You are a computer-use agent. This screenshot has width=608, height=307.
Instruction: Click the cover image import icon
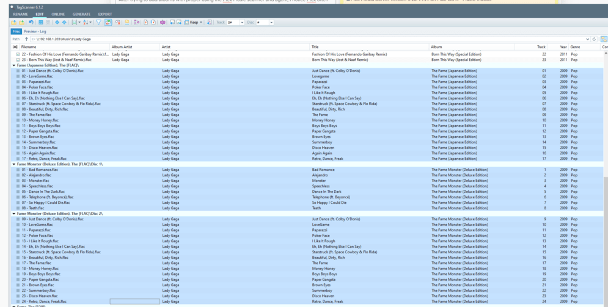[172, 23]
